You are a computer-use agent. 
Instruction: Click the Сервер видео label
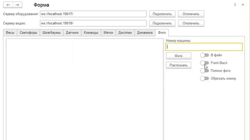(x=14, y=23)
